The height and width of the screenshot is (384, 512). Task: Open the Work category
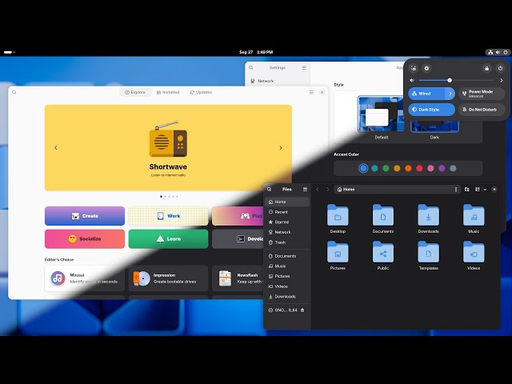click(168, 216)
